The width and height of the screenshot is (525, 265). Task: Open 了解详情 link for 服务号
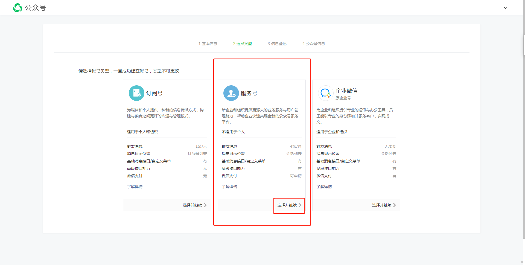[229, 187]
